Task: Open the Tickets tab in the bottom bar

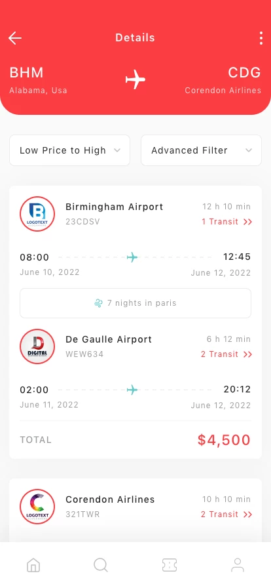Action: (169, 565)
